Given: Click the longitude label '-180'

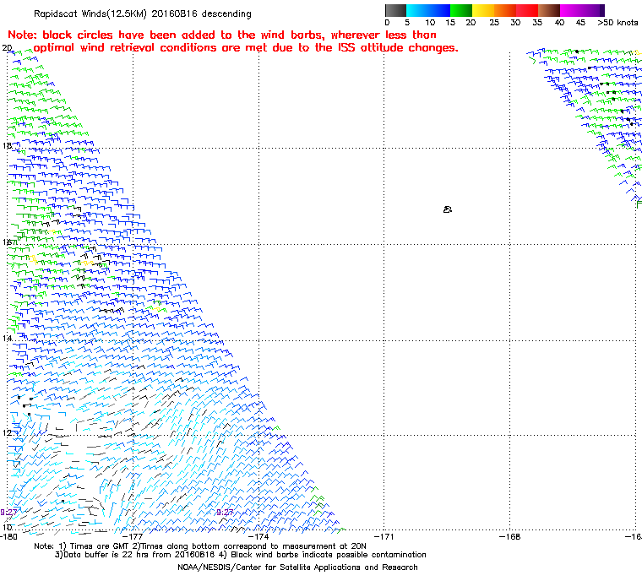Looking at the screenshot, I should 9,536.
